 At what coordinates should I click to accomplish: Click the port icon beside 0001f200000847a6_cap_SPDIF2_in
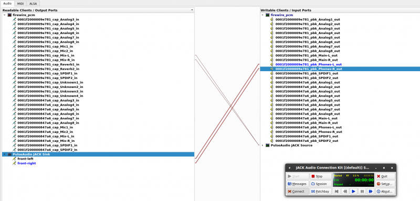(14, 150)
